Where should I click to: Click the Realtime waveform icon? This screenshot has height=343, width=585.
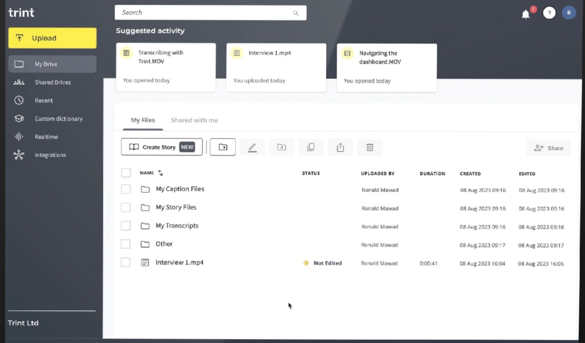(x=19, y=137)
